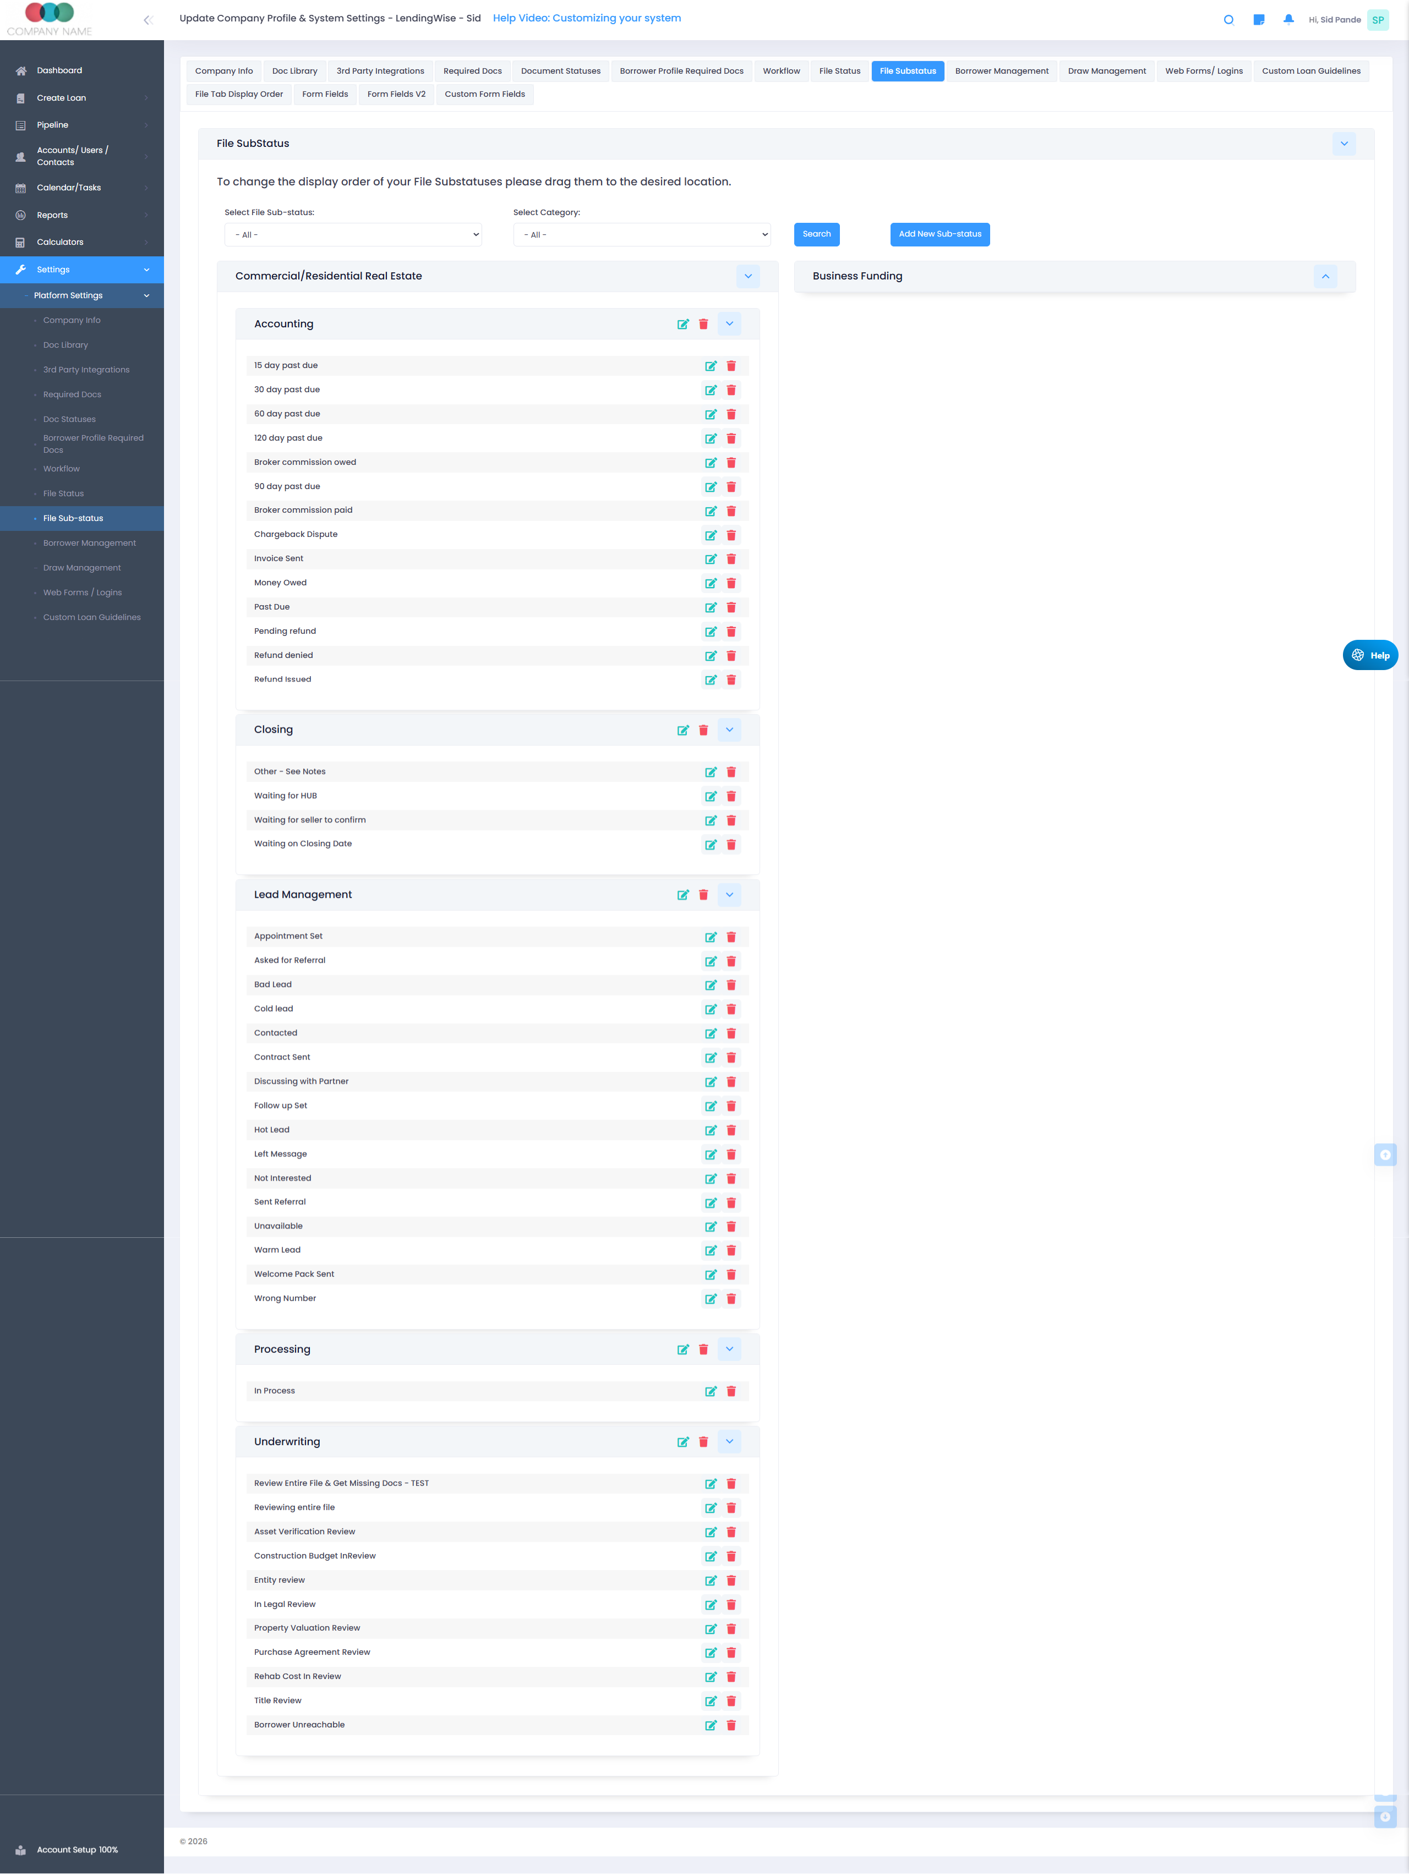Delete the Closing category via trash icon

point(702,730)
